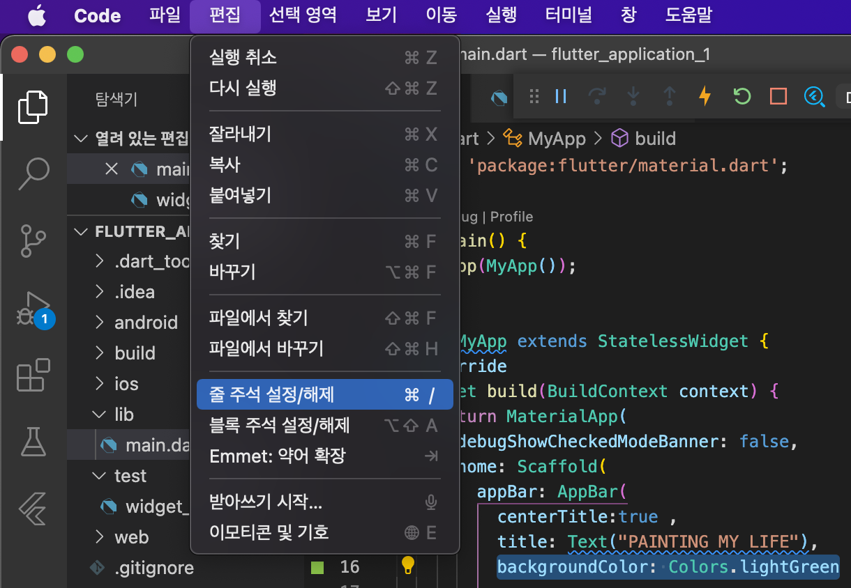
Task: Open the 도움말 menu
Action: [688, 15]
